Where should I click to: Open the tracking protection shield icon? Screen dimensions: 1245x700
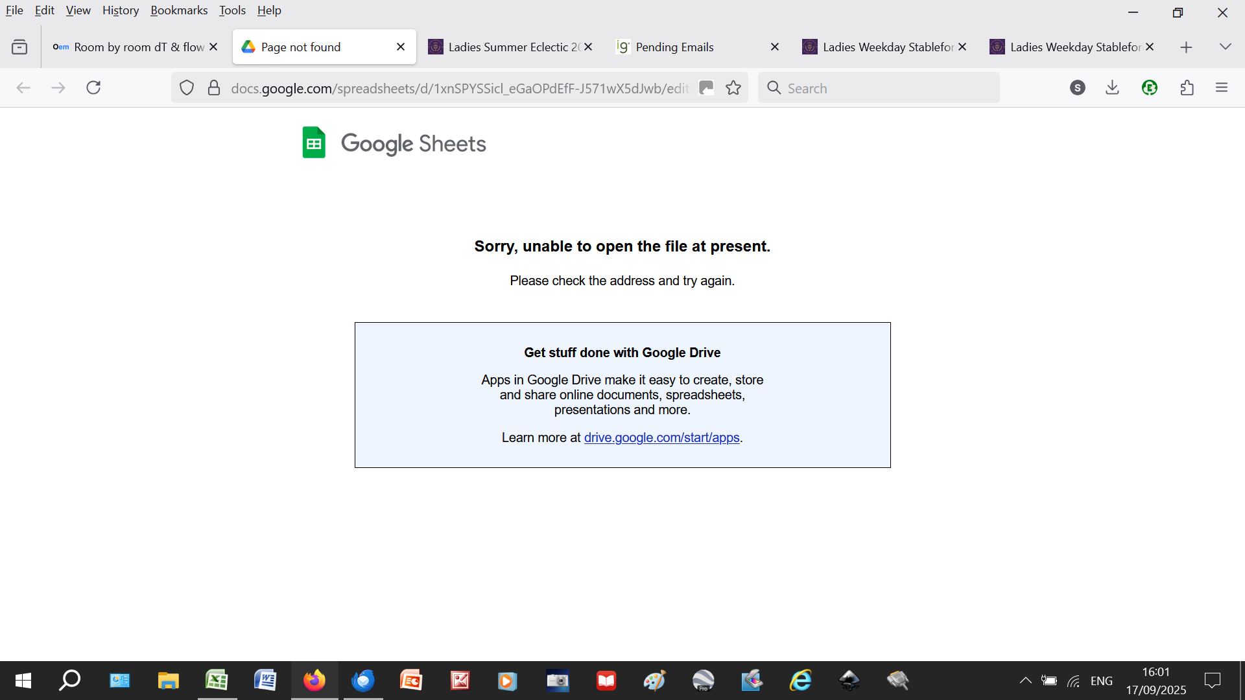(x=187, y=88)
